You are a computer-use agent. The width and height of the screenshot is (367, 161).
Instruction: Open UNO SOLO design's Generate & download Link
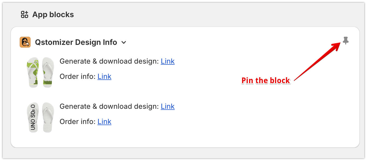(168, 106)
